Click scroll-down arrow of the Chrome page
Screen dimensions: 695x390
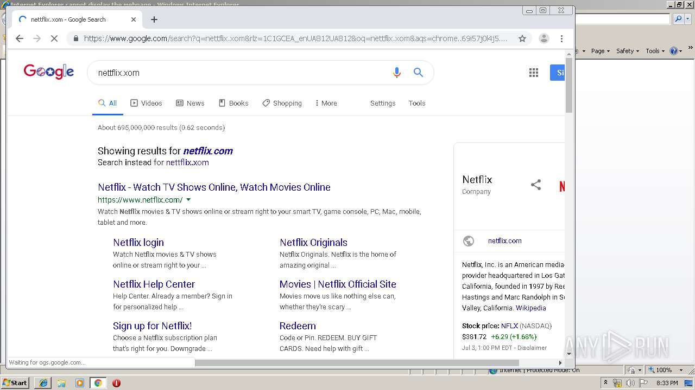click(569, 354)
